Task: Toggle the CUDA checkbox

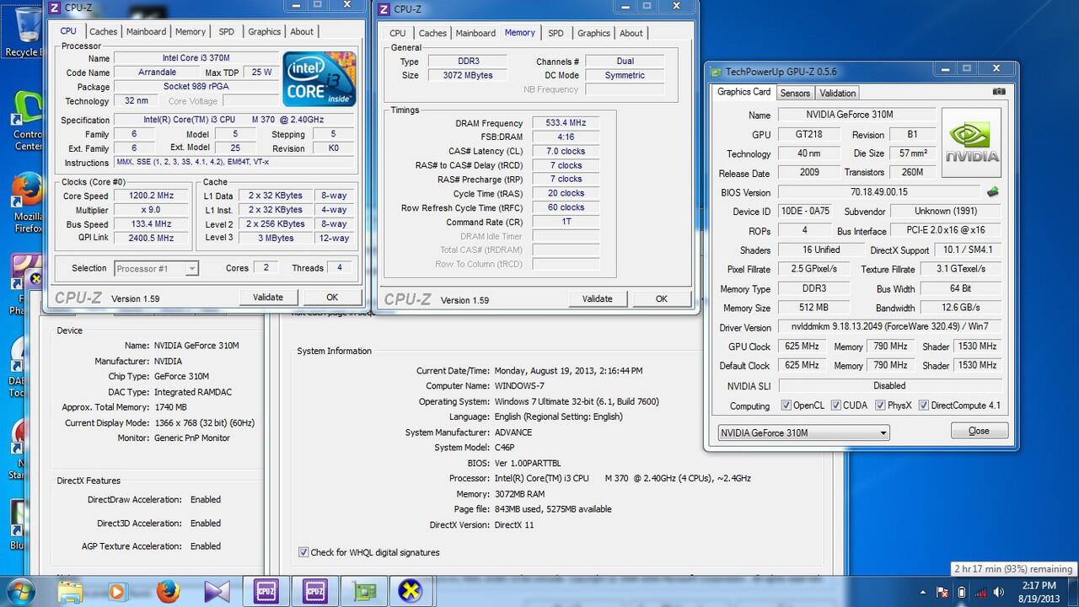Action: tap(836, 406)
